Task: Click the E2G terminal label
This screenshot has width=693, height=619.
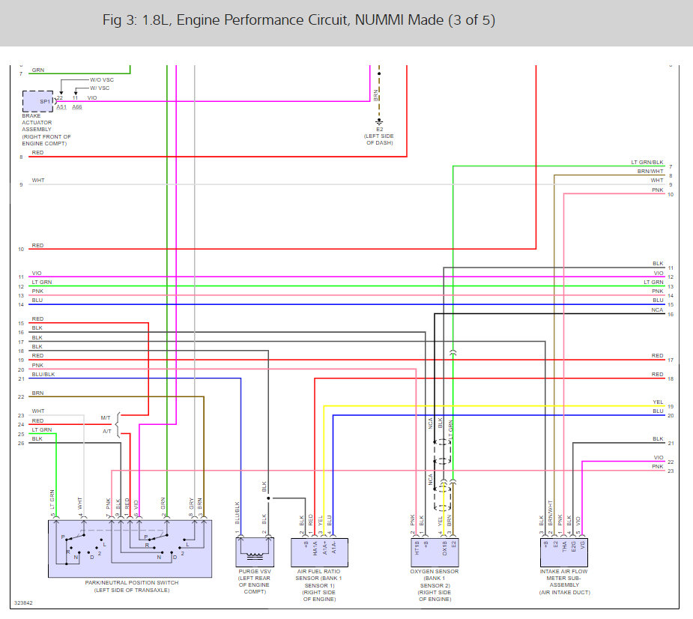Action: [574, 546]
